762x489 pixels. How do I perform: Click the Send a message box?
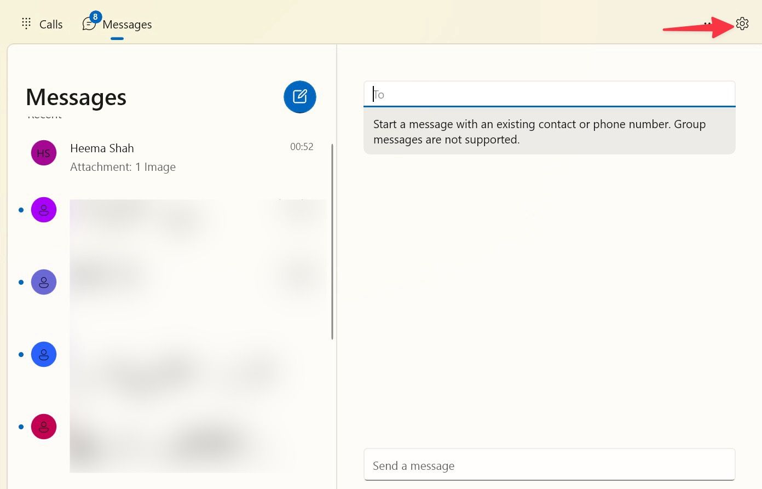(549, 465)
